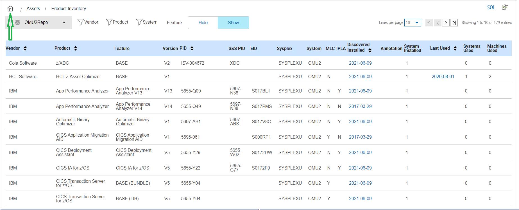Screen dimensions: 519x210
Task: Click EID S017BL1 cell
Action: [x=261, y=91]
